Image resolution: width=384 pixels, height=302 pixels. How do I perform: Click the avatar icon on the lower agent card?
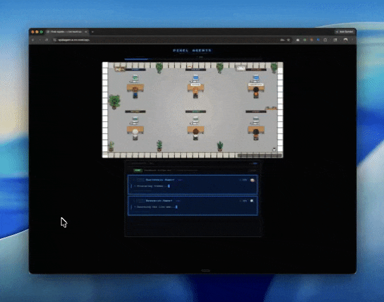[x=252, y=201]
